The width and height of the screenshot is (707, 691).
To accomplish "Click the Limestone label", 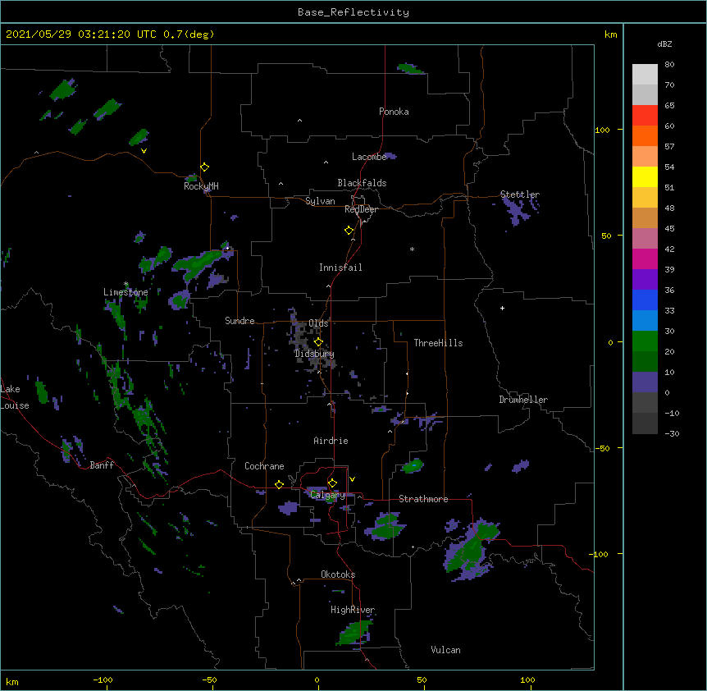I will point(125,292).
